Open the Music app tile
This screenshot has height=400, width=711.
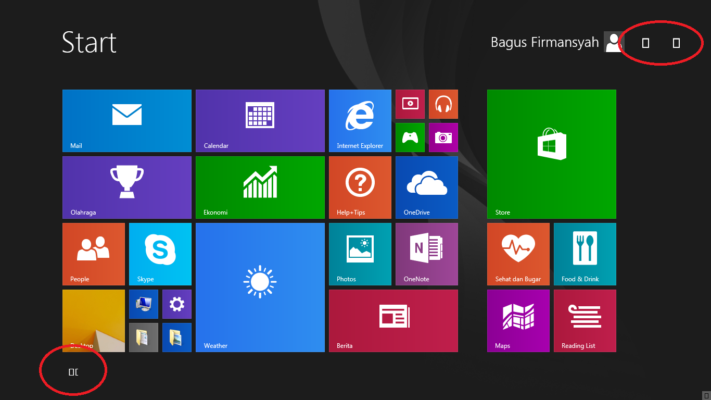(443, 104)
